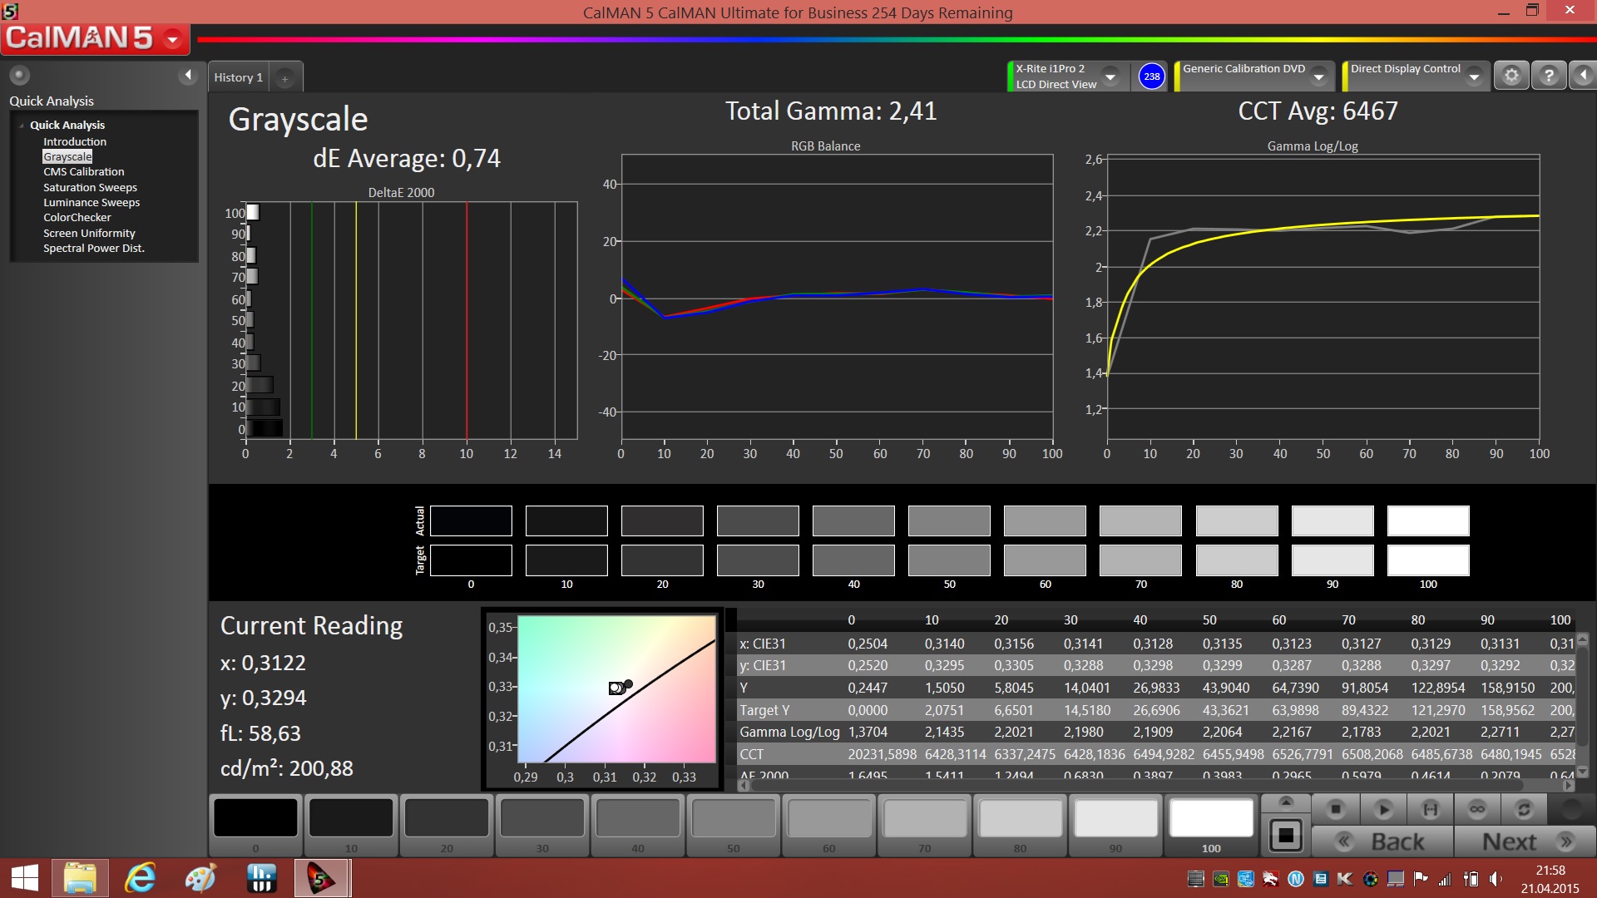1597x898 pixels.
Task: Open the paint palette app in taskbar
Action: (x=200, y=879)
